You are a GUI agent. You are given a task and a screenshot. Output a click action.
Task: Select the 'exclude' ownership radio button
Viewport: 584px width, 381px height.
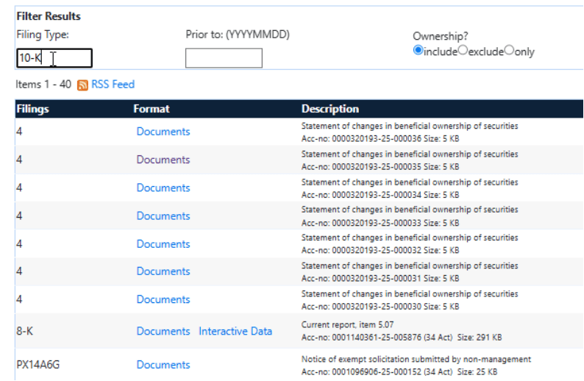point(463,51)
